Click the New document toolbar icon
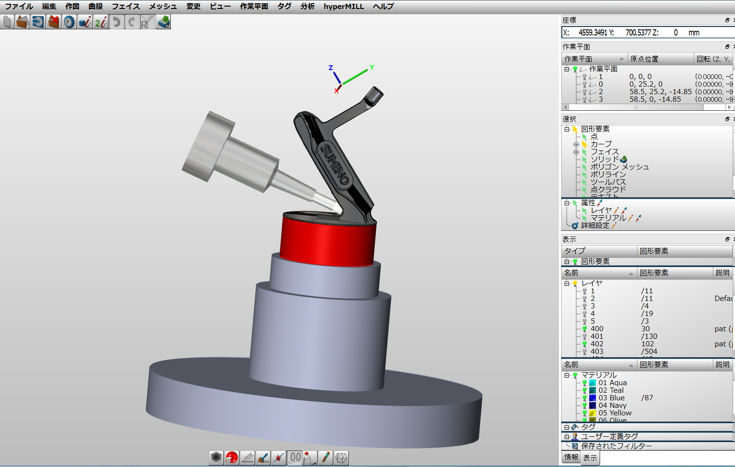 (7, 22)
